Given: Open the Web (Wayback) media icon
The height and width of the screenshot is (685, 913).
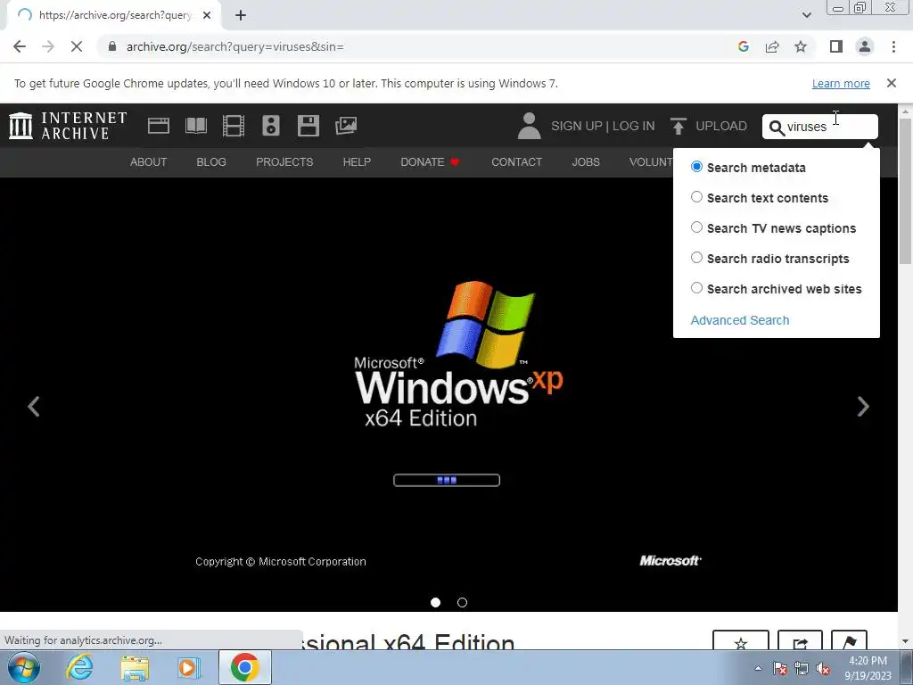Looking at the screenshot, I should [159, 126].
